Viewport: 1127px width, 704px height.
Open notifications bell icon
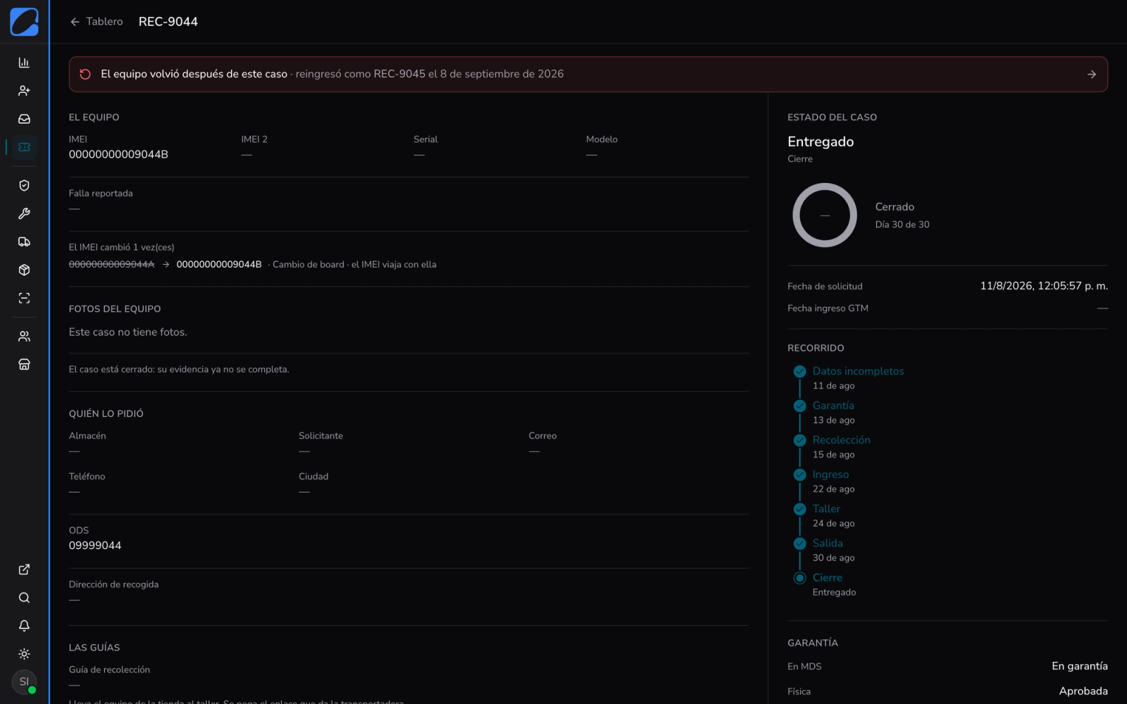pyautogui.click(x=24, y=626)
